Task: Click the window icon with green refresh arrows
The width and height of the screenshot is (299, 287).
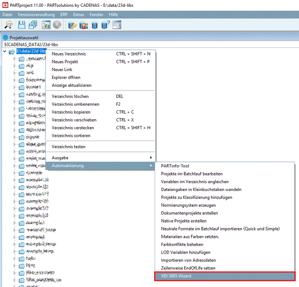Action: click(x=46, y=25)
